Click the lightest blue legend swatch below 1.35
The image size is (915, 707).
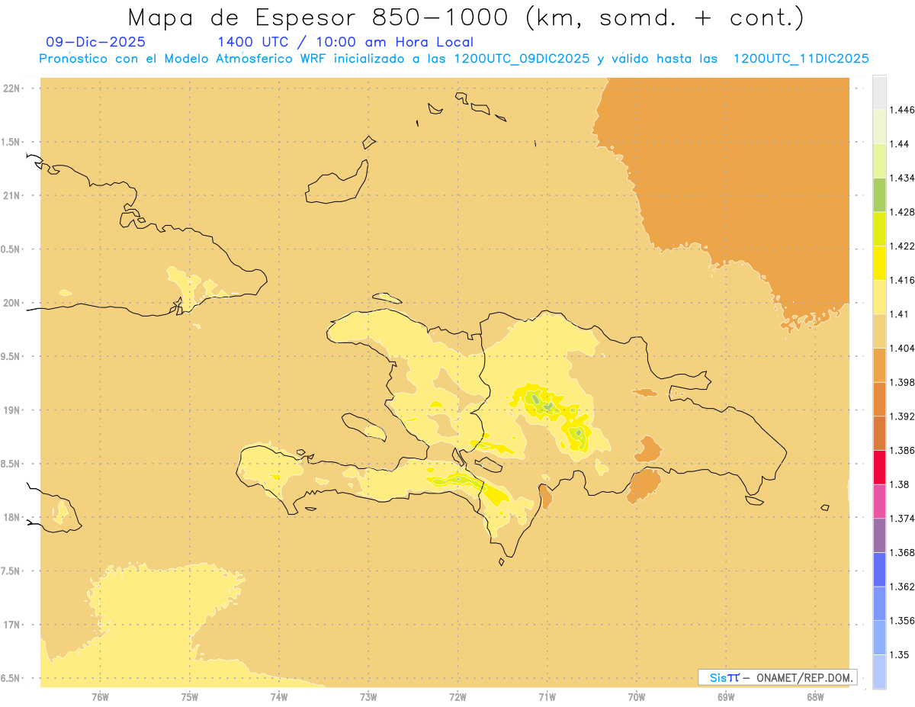pos(879,672)
